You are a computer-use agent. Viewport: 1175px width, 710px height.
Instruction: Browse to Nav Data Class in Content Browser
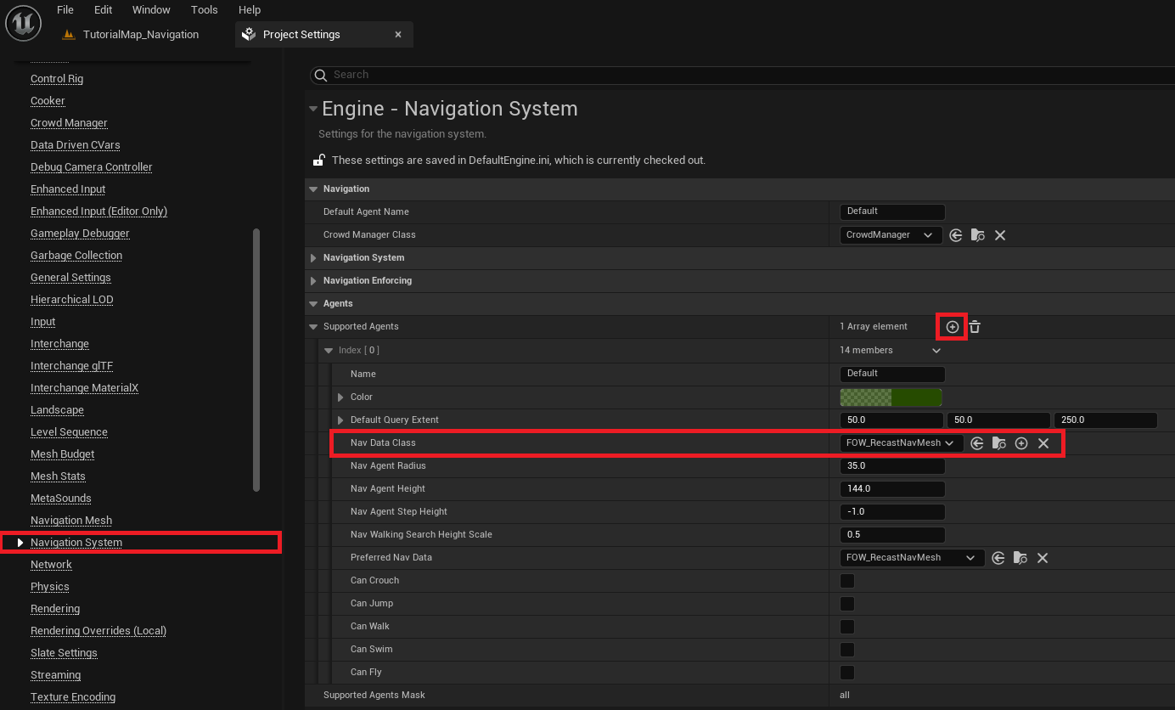click(x=999, y=443)
